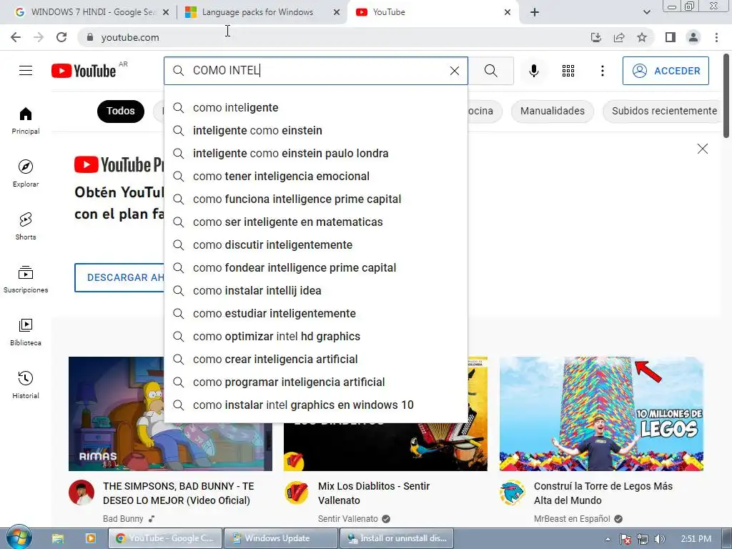Choose 'como programar inteligencia artificial' suggestion
This screenshot has height=549, width=732.
316,382
